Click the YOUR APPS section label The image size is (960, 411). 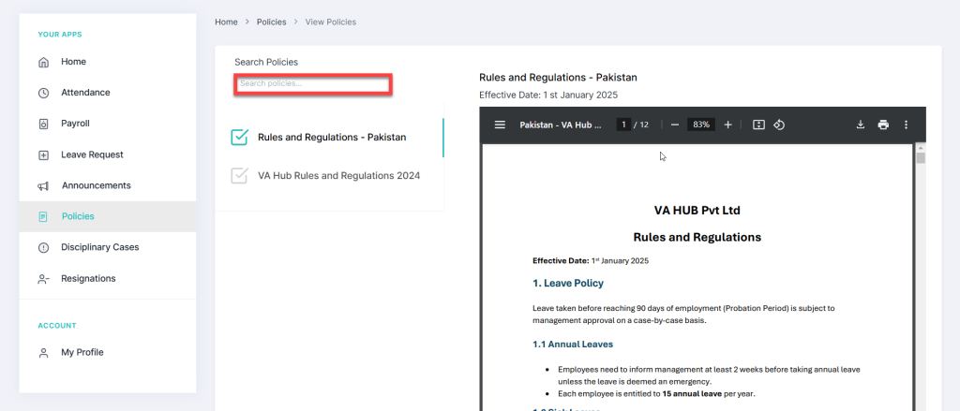point(60,35)
